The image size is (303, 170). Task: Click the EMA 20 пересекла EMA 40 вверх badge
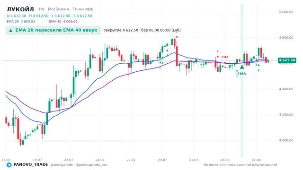53,30
